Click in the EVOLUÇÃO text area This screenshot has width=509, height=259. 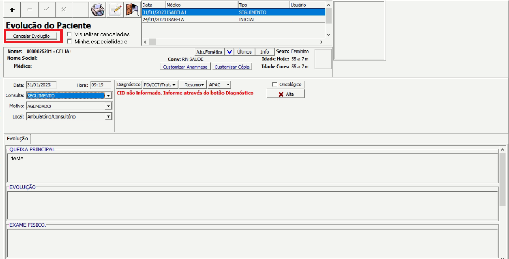click(253, 206)
